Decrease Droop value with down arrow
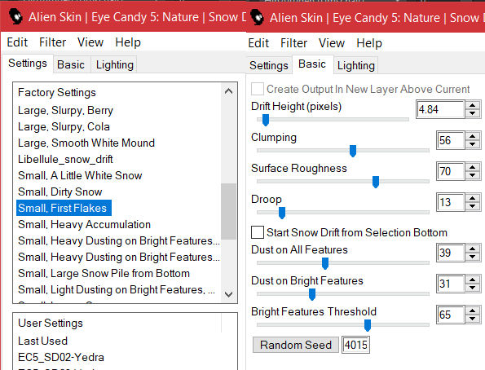Viewport: 485px width, 370px height. click(x=472, y=206)
